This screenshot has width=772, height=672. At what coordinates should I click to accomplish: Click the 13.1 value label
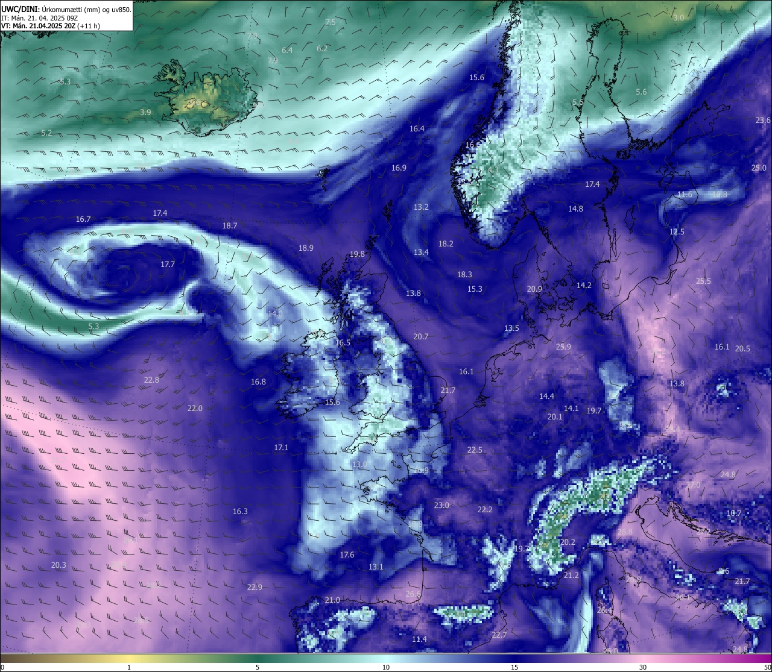376,567
